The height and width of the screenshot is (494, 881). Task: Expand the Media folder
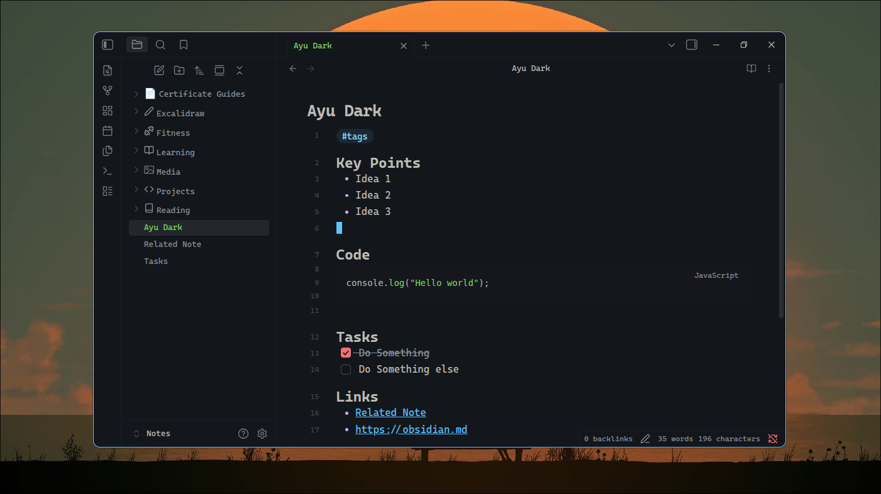point(136,171)
